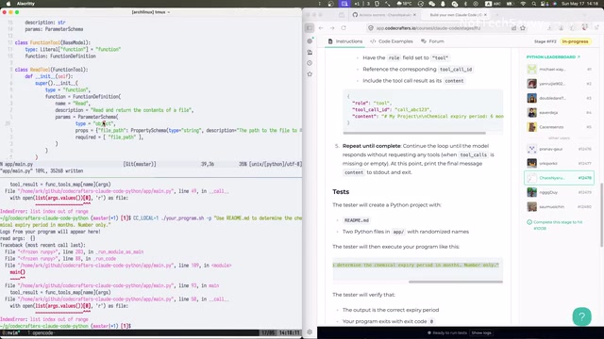Select leaderboard user eaverdeja
Viewport: 604px width, 339px height.
(x=559, y=113)
